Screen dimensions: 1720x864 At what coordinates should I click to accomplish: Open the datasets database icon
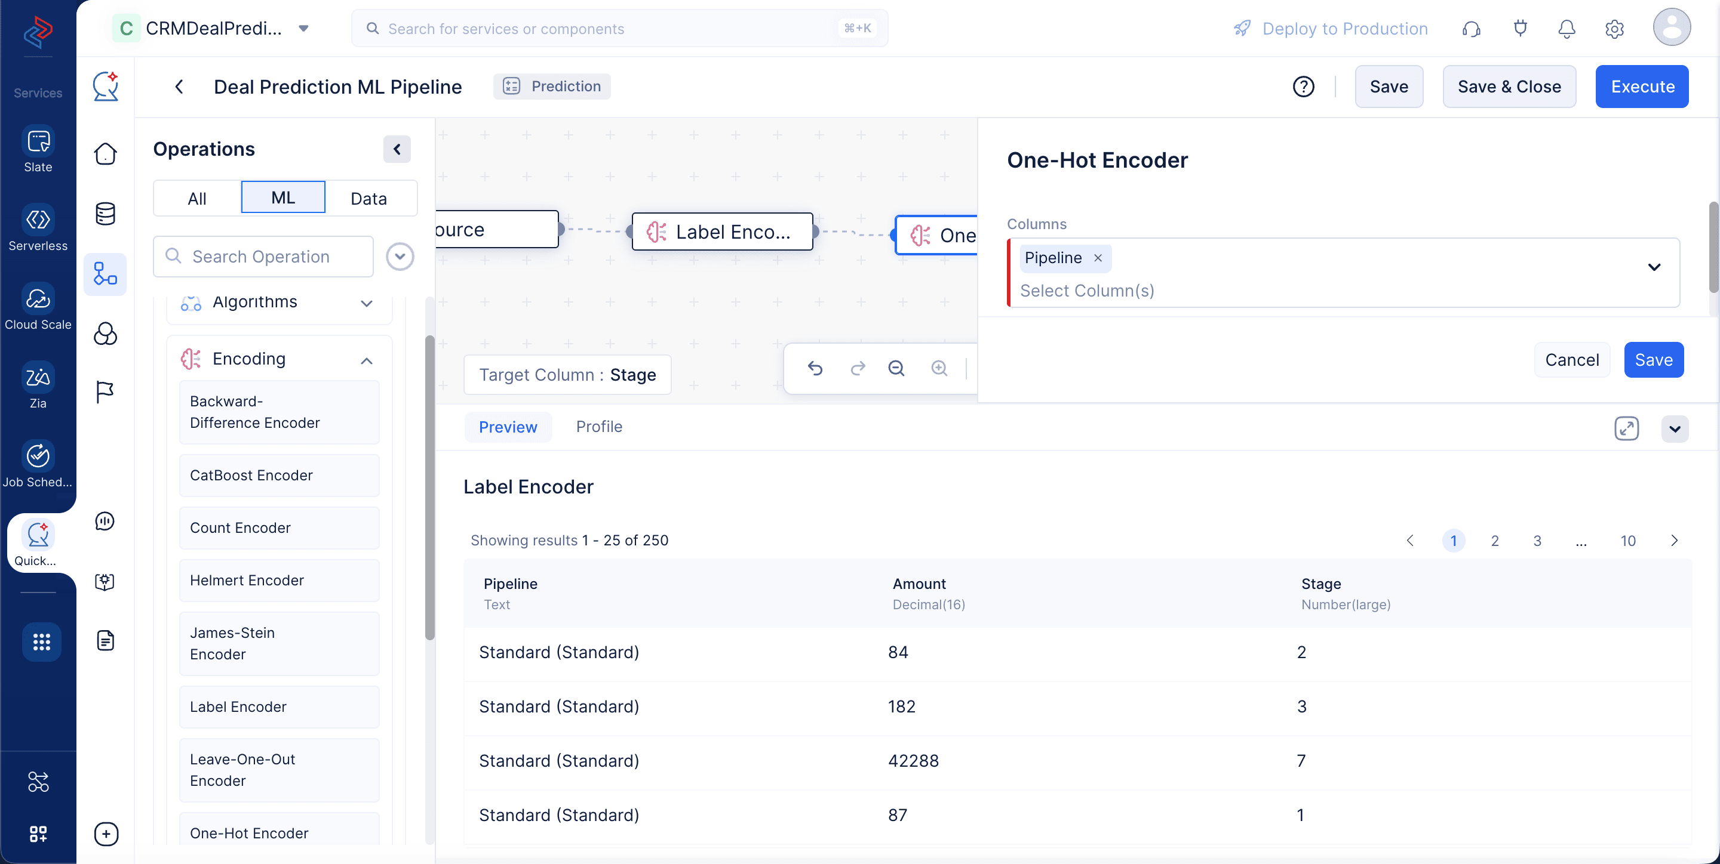click(106, 214)
